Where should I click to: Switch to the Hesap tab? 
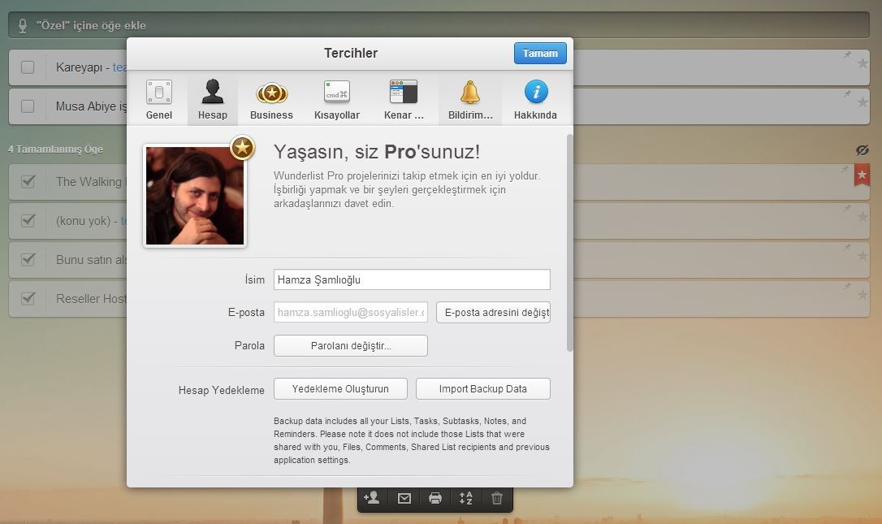click(213, 100)
